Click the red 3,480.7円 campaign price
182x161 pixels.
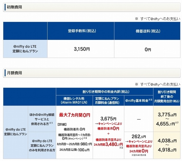(114, 145)
